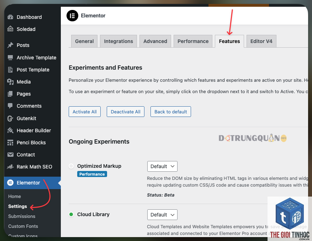This screenshot has height=241, width=312.
Task: Click the Ongoing Experiments heading
Action: 99,141
